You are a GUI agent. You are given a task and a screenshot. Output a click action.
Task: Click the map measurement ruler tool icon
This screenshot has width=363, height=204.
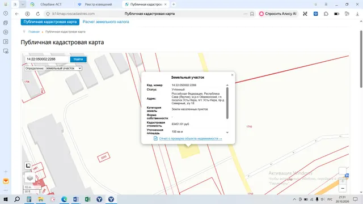point(28,165)
